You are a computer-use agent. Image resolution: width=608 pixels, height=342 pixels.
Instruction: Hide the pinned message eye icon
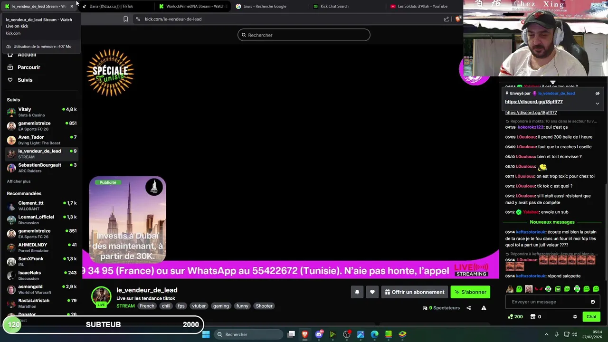point(598,94)
